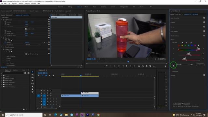Toggle Snap in the timeline header

coord(42,75)
